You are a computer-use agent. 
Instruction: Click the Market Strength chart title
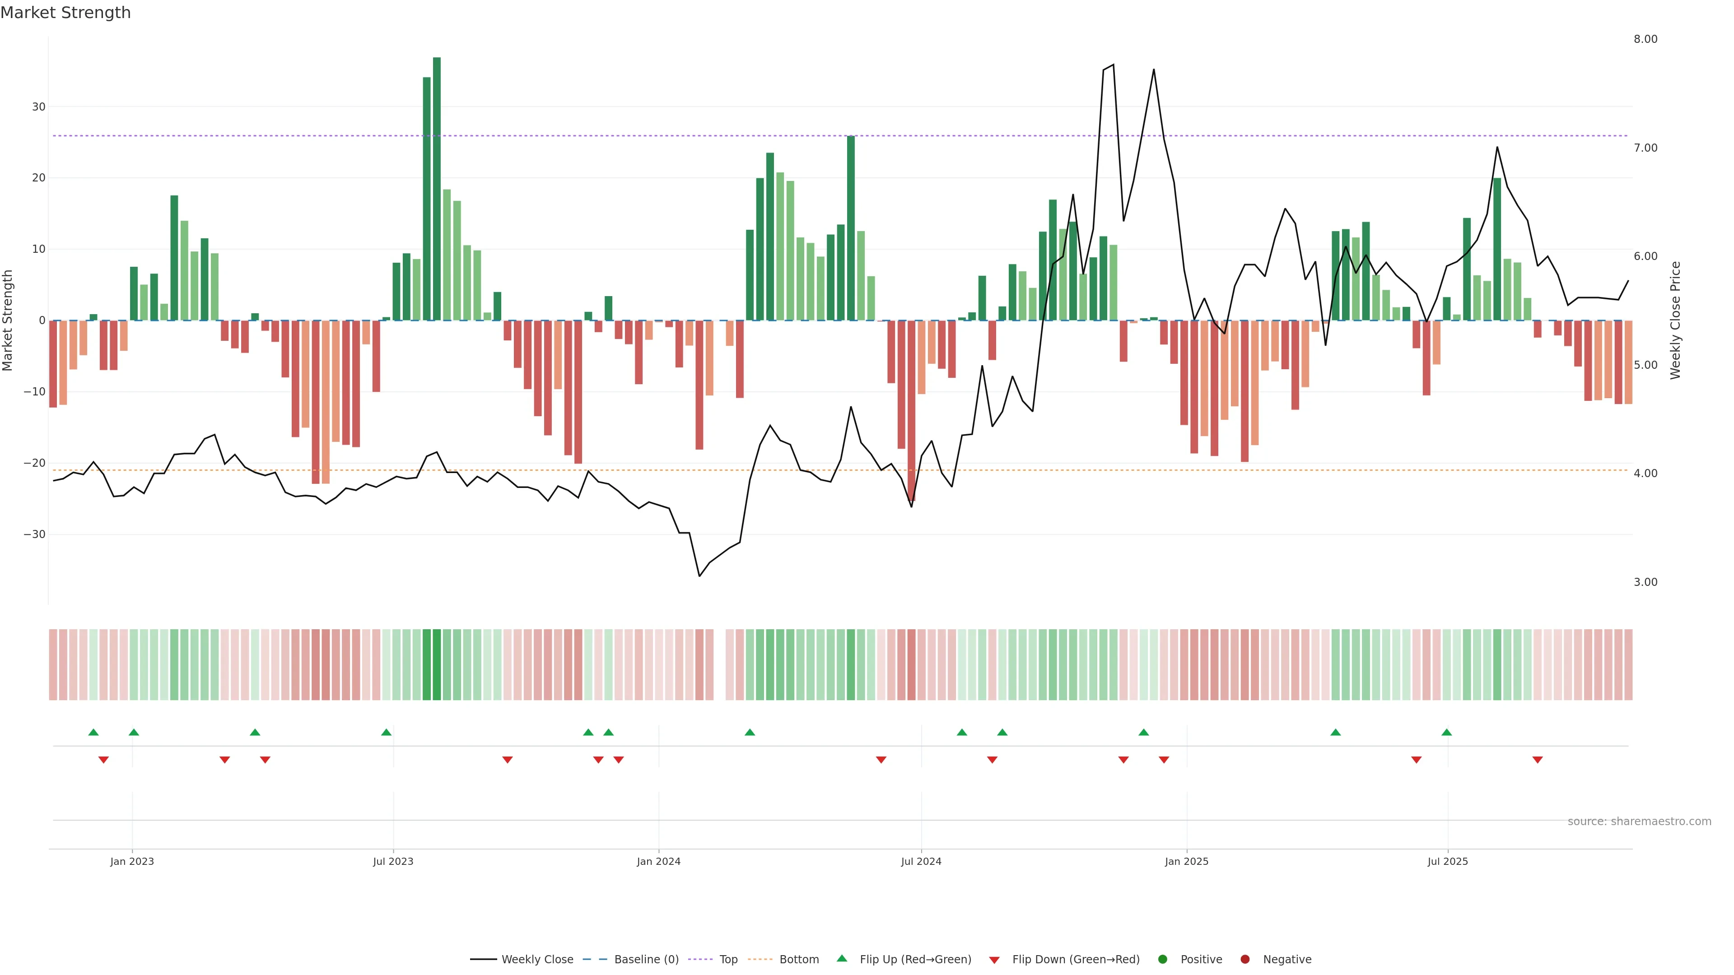[x=65, y=13]
